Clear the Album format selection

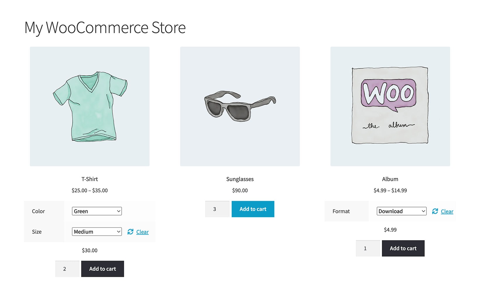tap(447, 212)
